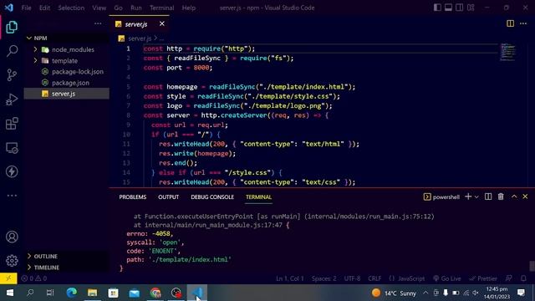Open Microsoft Edge from taskbar
The image size is (535, 301).
point(71,293)
